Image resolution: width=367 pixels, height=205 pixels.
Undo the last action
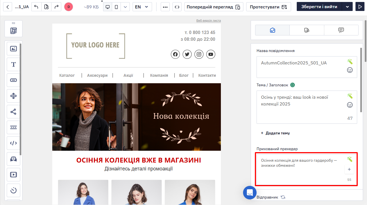coord(36,7)
